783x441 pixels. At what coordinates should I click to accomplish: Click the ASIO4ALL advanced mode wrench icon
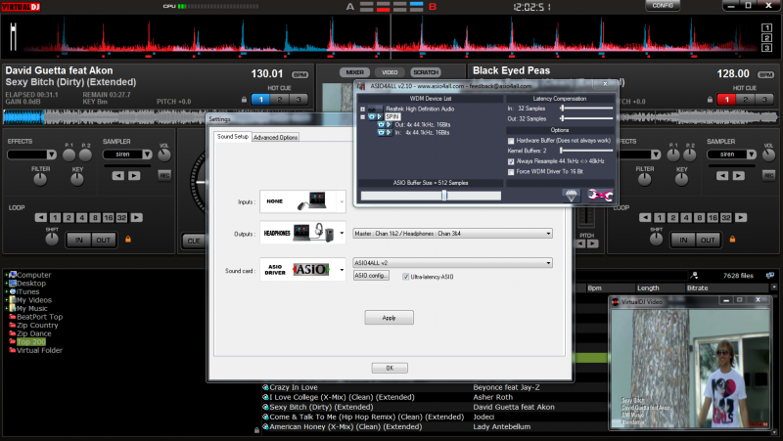tap(600, 195)
